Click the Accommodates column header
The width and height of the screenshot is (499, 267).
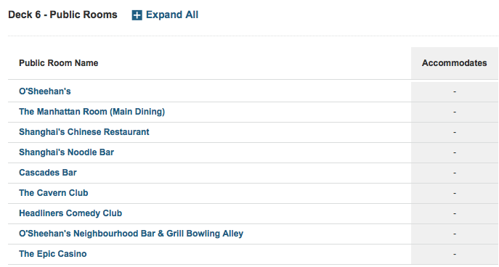click(x=455, y=63)
